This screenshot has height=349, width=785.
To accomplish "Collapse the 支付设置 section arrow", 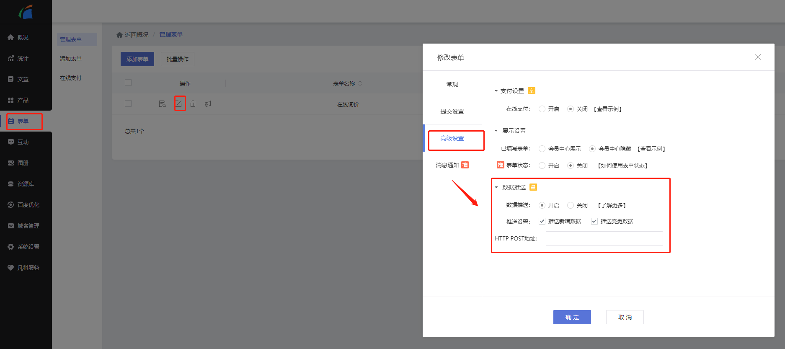I will click(x=496, y=91).
